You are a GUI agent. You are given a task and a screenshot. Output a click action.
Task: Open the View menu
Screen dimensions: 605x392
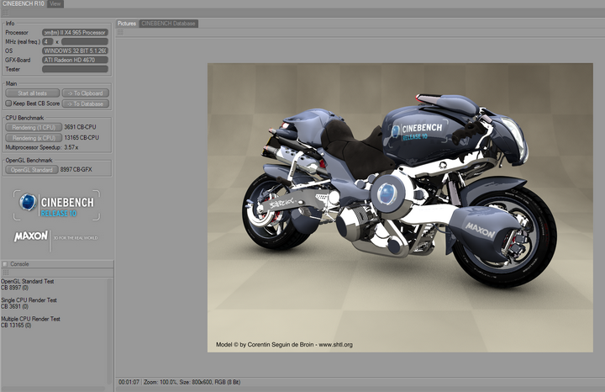click(x=55, y=4)
